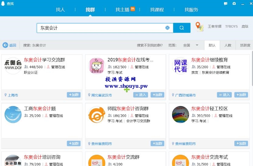Open the 东奥会计继续教育 group title
Viewport: 253px width, 166px height.
[x=210, y=60]
